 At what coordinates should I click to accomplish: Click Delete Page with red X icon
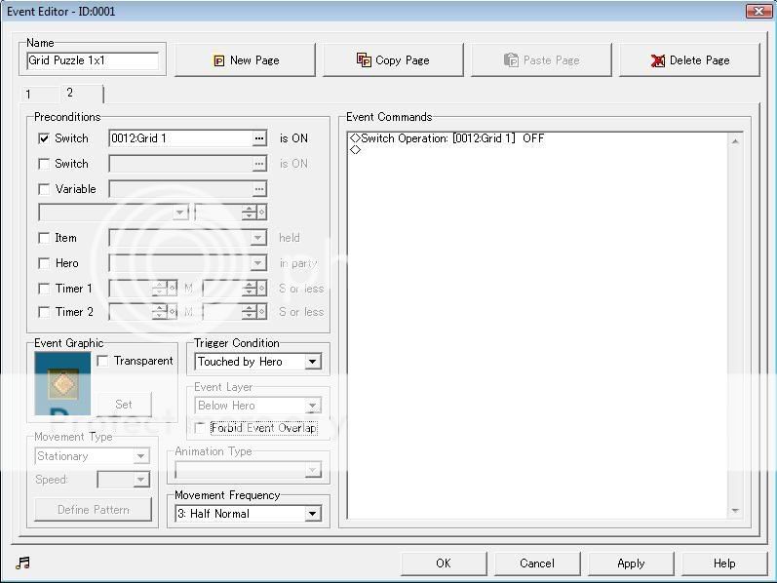click(689, 60)
